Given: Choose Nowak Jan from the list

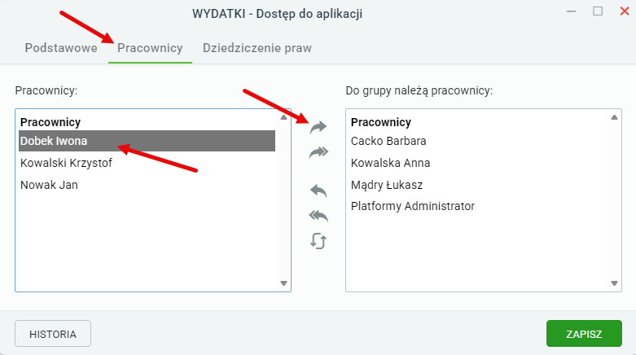Looking at the screenshot, I should click(x=147, y=185).
